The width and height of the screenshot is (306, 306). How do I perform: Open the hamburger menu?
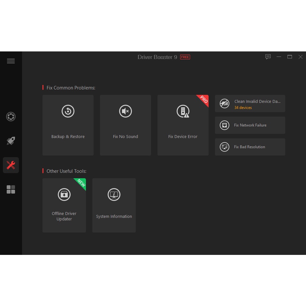11,61
